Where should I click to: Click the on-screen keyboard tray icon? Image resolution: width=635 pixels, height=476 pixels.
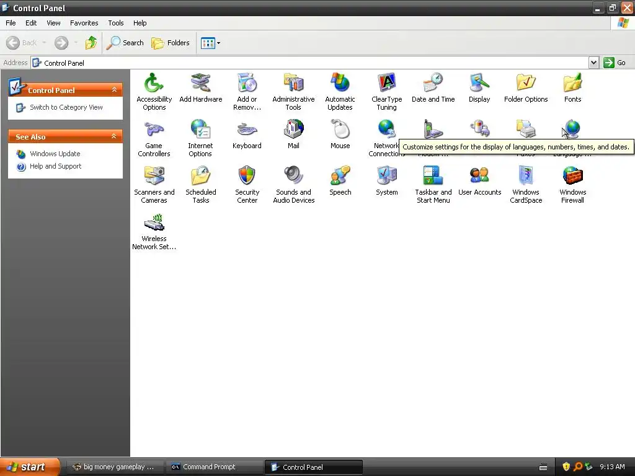(x=543, y=467)
